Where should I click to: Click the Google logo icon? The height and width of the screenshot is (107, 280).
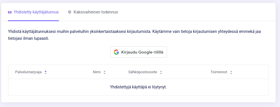(x=116, y=52)
